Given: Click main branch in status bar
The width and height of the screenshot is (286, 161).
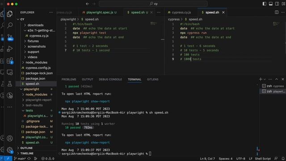Looking at the screenshot, I should coord(20,159).
